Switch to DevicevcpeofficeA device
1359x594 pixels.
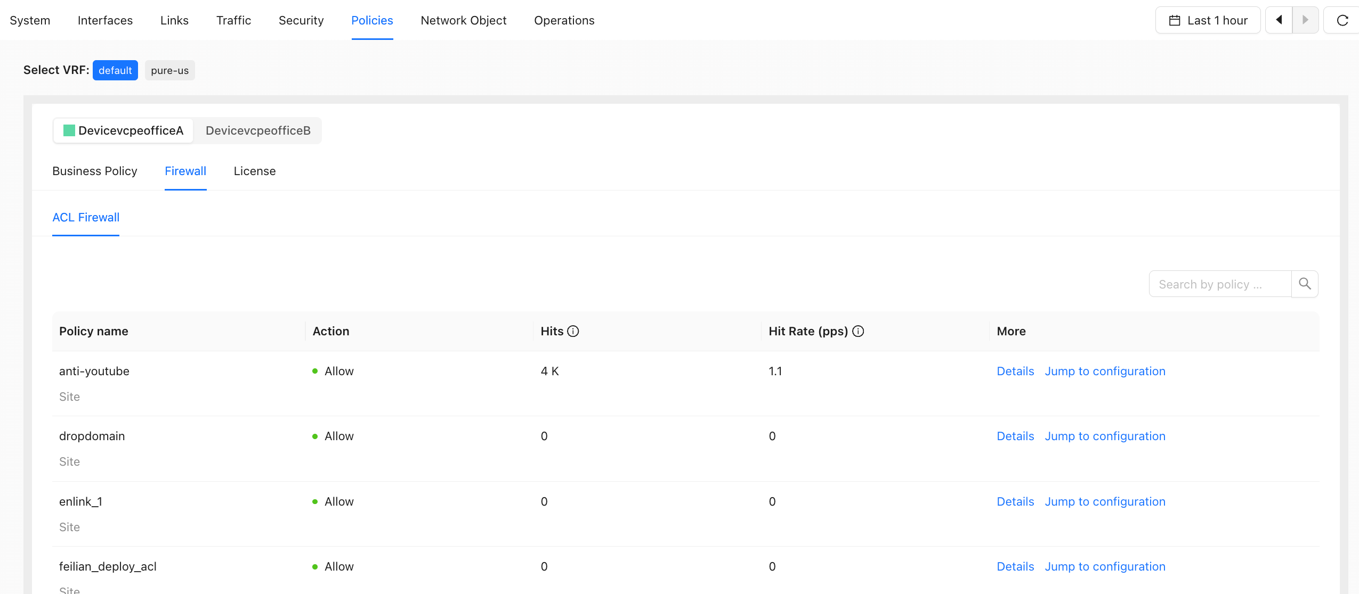pyautogui.click(x=123, y=130)
